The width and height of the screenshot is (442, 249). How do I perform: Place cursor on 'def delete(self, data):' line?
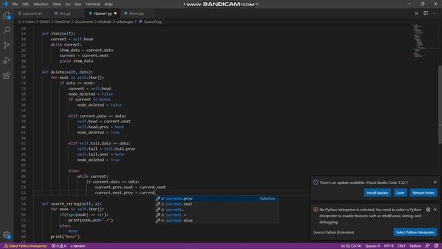pos(67,72)
